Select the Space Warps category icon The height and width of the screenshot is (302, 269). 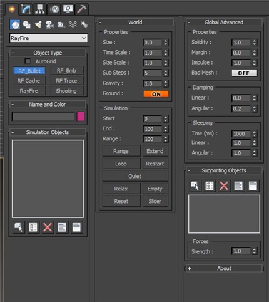pyautogui.click(x=73, y=24)
